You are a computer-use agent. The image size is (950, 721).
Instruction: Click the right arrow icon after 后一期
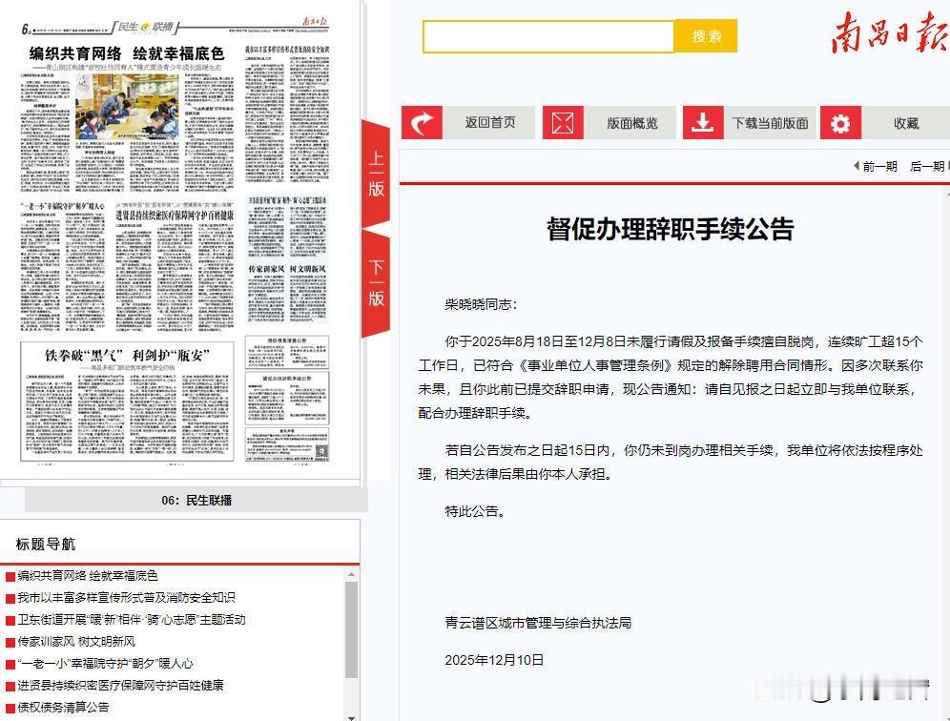tap(947, 165)
